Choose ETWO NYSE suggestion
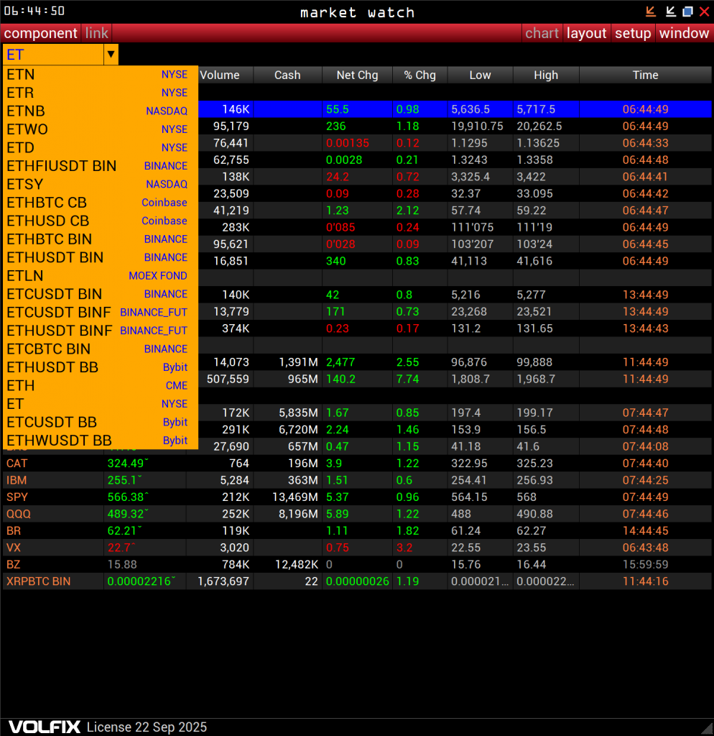Screen dimensions: 714x736 pos(101,129)
